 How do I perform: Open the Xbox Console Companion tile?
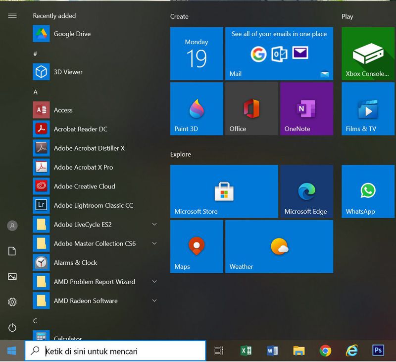click(367, 54)
